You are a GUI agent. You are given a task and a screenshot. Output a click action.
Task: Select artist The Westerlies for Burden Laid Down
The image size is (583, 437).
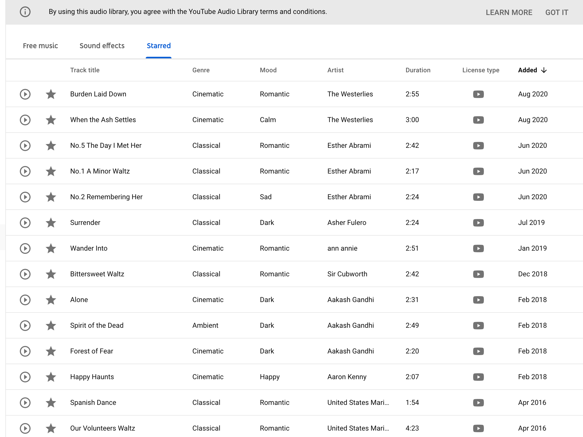[x=350, y=94]
